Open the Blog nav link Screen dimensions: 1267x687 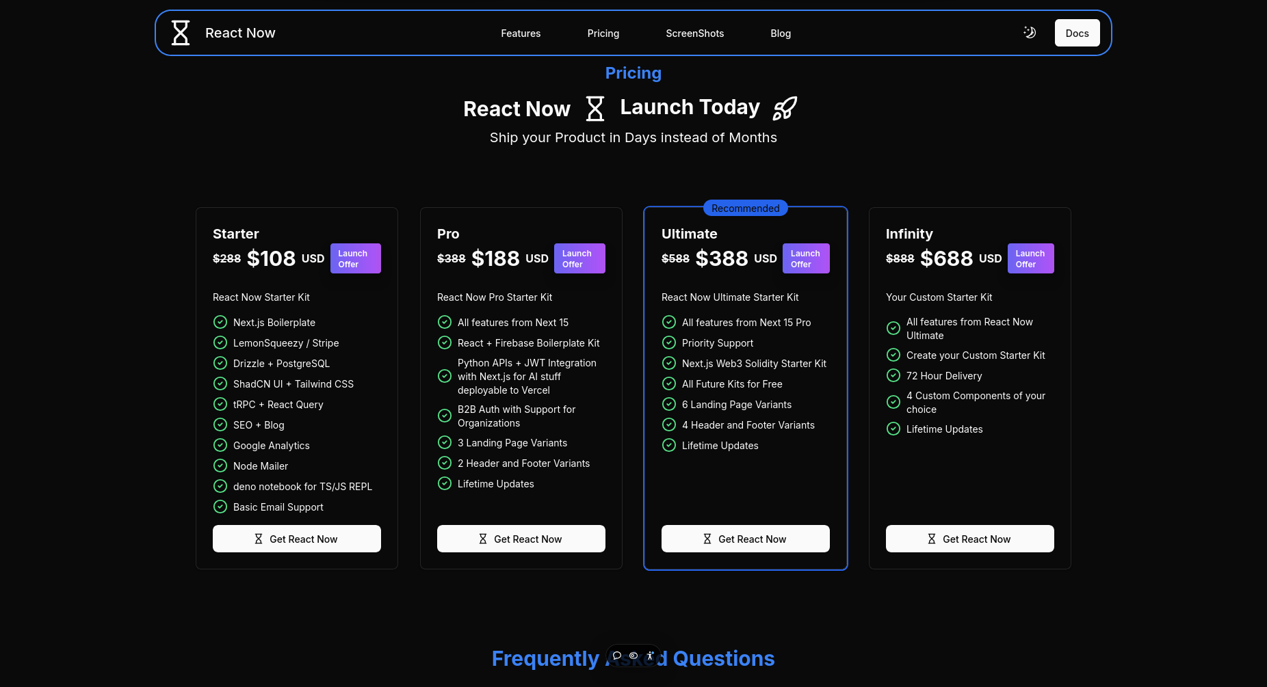tap(781, 33)
